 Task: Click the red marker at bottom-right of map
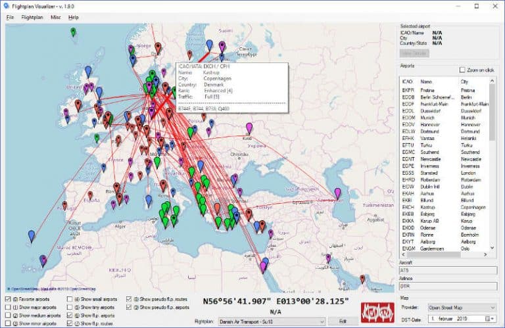[362, 280]
